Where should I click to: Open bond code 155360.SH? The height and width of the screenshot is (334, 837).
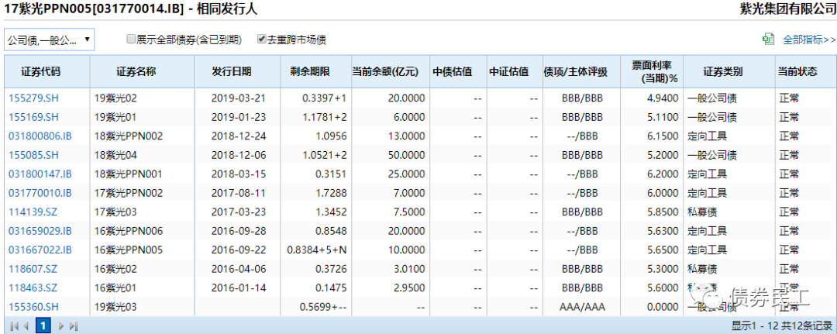(33, 306)
